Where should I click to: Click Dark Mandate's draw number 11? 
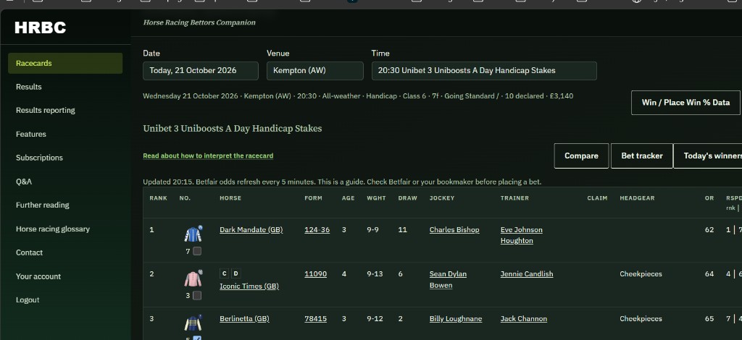point(403,230)
